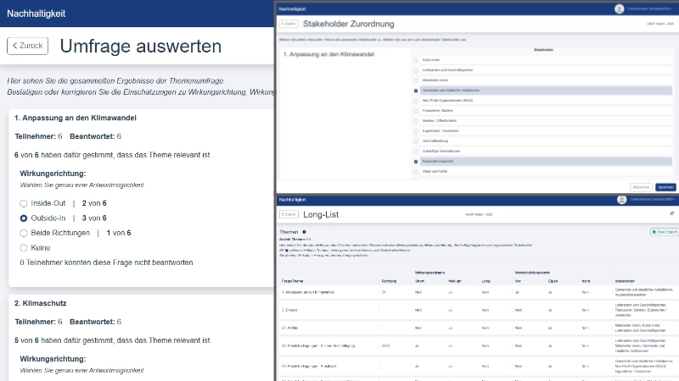Open Unternehmen Verantwortlich dropdown in Stakeholder header
The width and height of the screenshot is (679, 381).
pyautogui.click(x=650, y=8)
